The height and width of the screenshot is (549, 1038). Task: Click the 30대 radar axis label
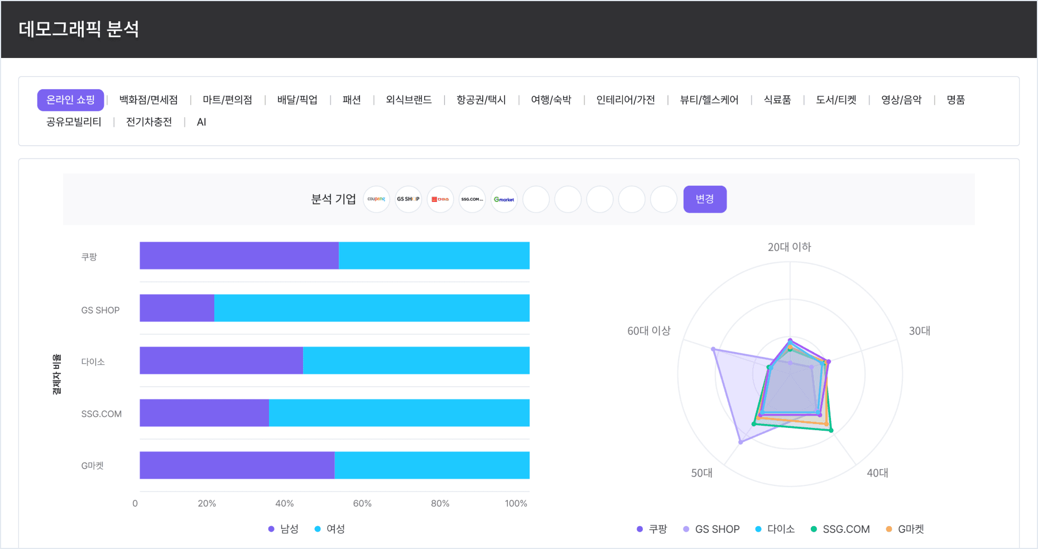coord(920,331)
